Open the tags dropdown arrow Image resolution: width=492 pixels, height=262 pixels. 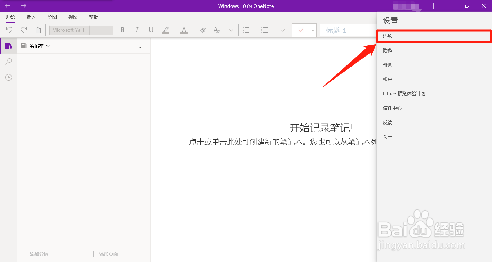point(313,30)
